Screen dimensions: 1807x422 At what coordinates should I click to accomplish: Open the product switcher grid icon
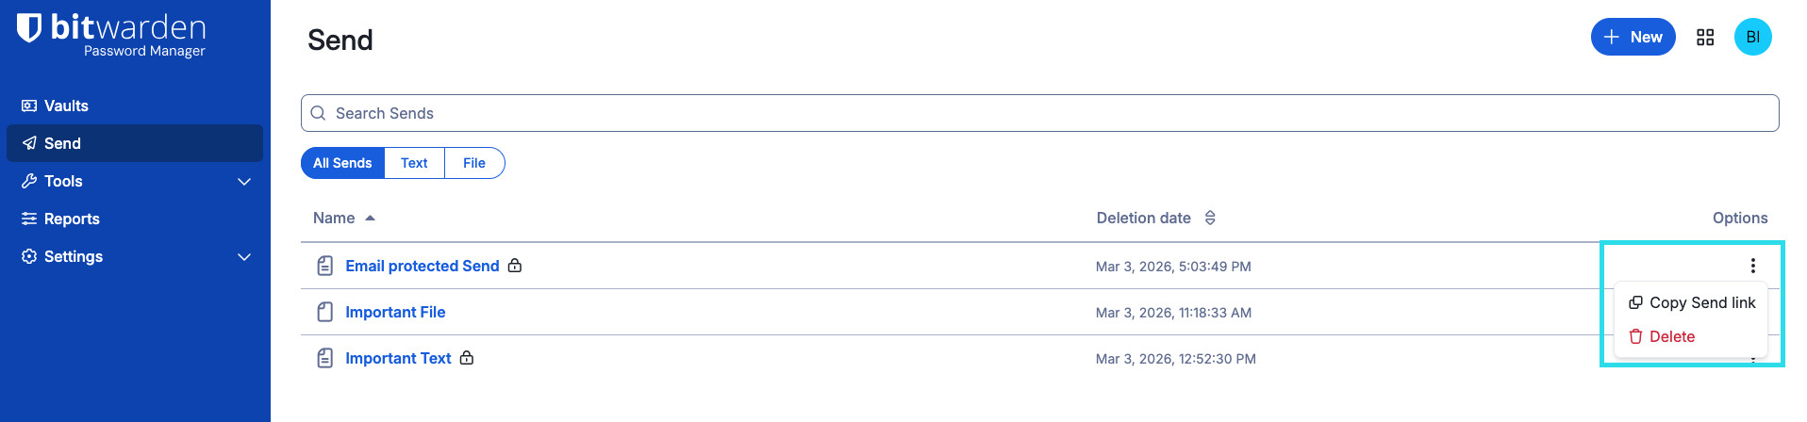coord(1704,38)
